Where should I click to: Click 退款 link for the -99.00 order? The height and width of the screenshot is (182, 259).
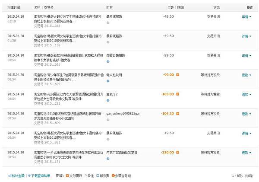(x=245, y=75)
